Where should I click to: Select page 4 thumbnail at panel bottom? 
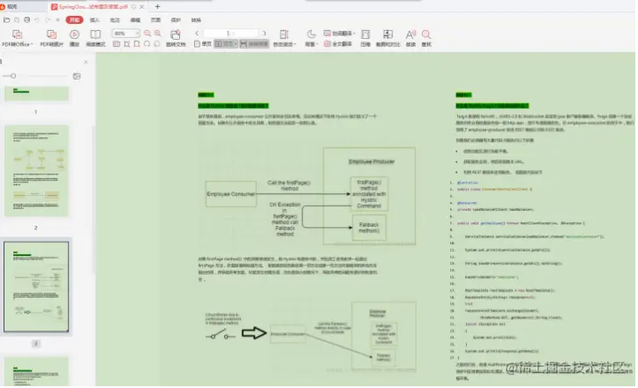click(36, 371)
